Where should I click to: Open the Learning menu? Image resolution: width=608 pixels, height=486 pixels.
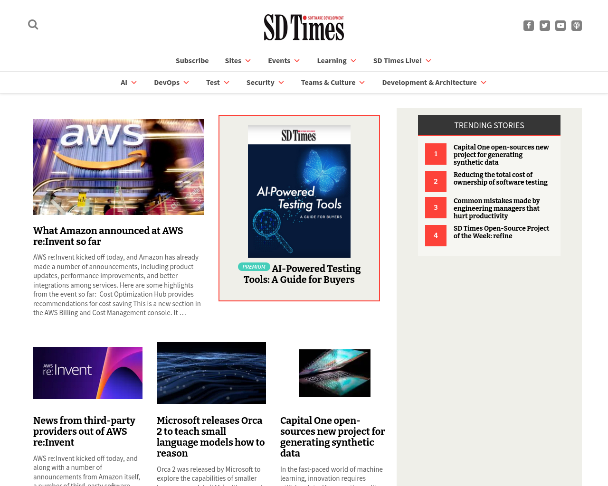(332, 61)
